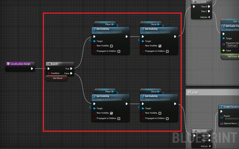Select the Half Angle variable node
This screenshot has width=239, height=149.
[x=230, y=57]
